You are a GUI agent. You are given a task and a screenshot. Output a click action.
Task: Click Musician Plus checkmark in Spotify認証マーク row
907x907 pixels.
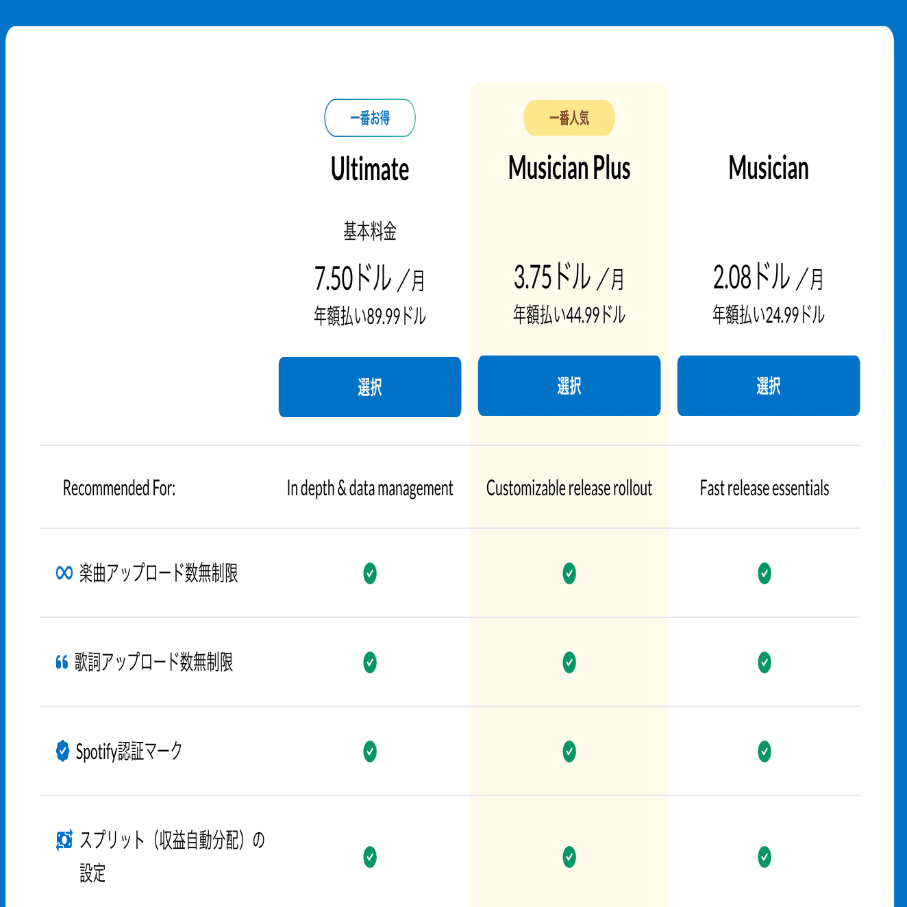tap(569, 751)
